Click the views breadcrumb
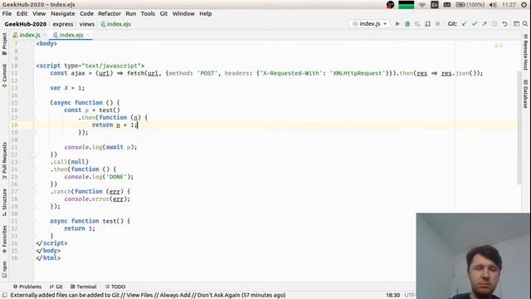531x299 pixels. point(87,24)
